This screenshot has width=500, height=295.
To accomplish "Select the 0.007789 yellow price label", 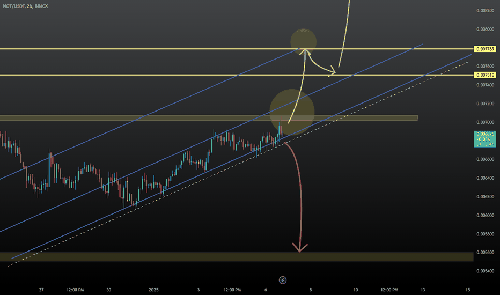I will [x=485, y=49].
